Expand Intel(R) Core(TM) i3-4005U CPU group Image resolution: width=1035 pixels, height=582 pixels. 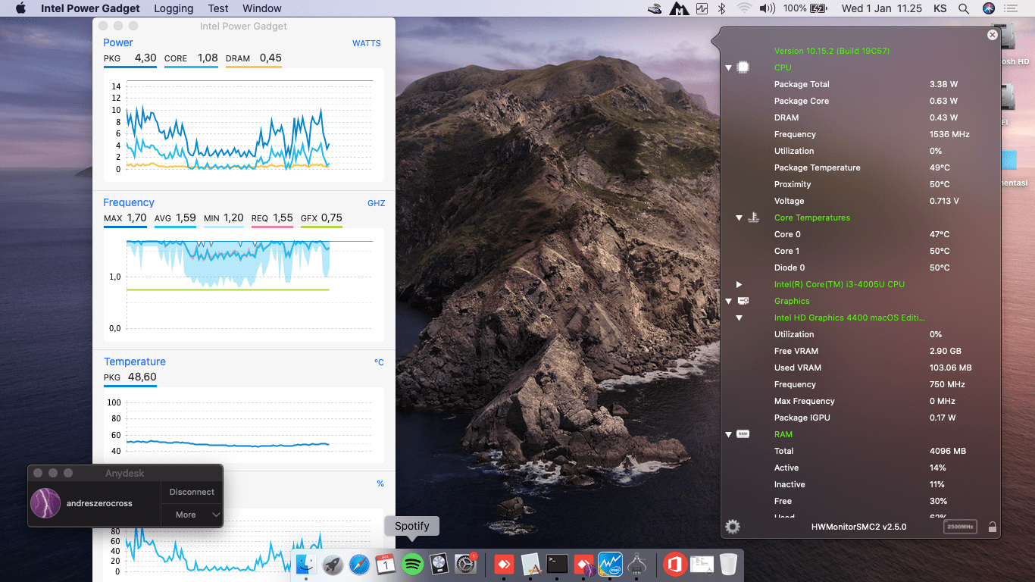tap(739, 284)
